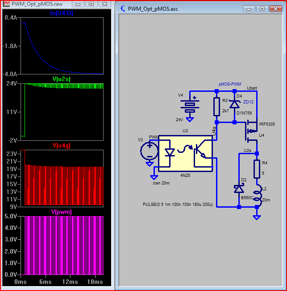
Task: Click the ground symbol under V4 battery
Action: coord(190,119)
